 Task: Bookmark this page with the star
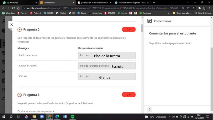(193, 8)
